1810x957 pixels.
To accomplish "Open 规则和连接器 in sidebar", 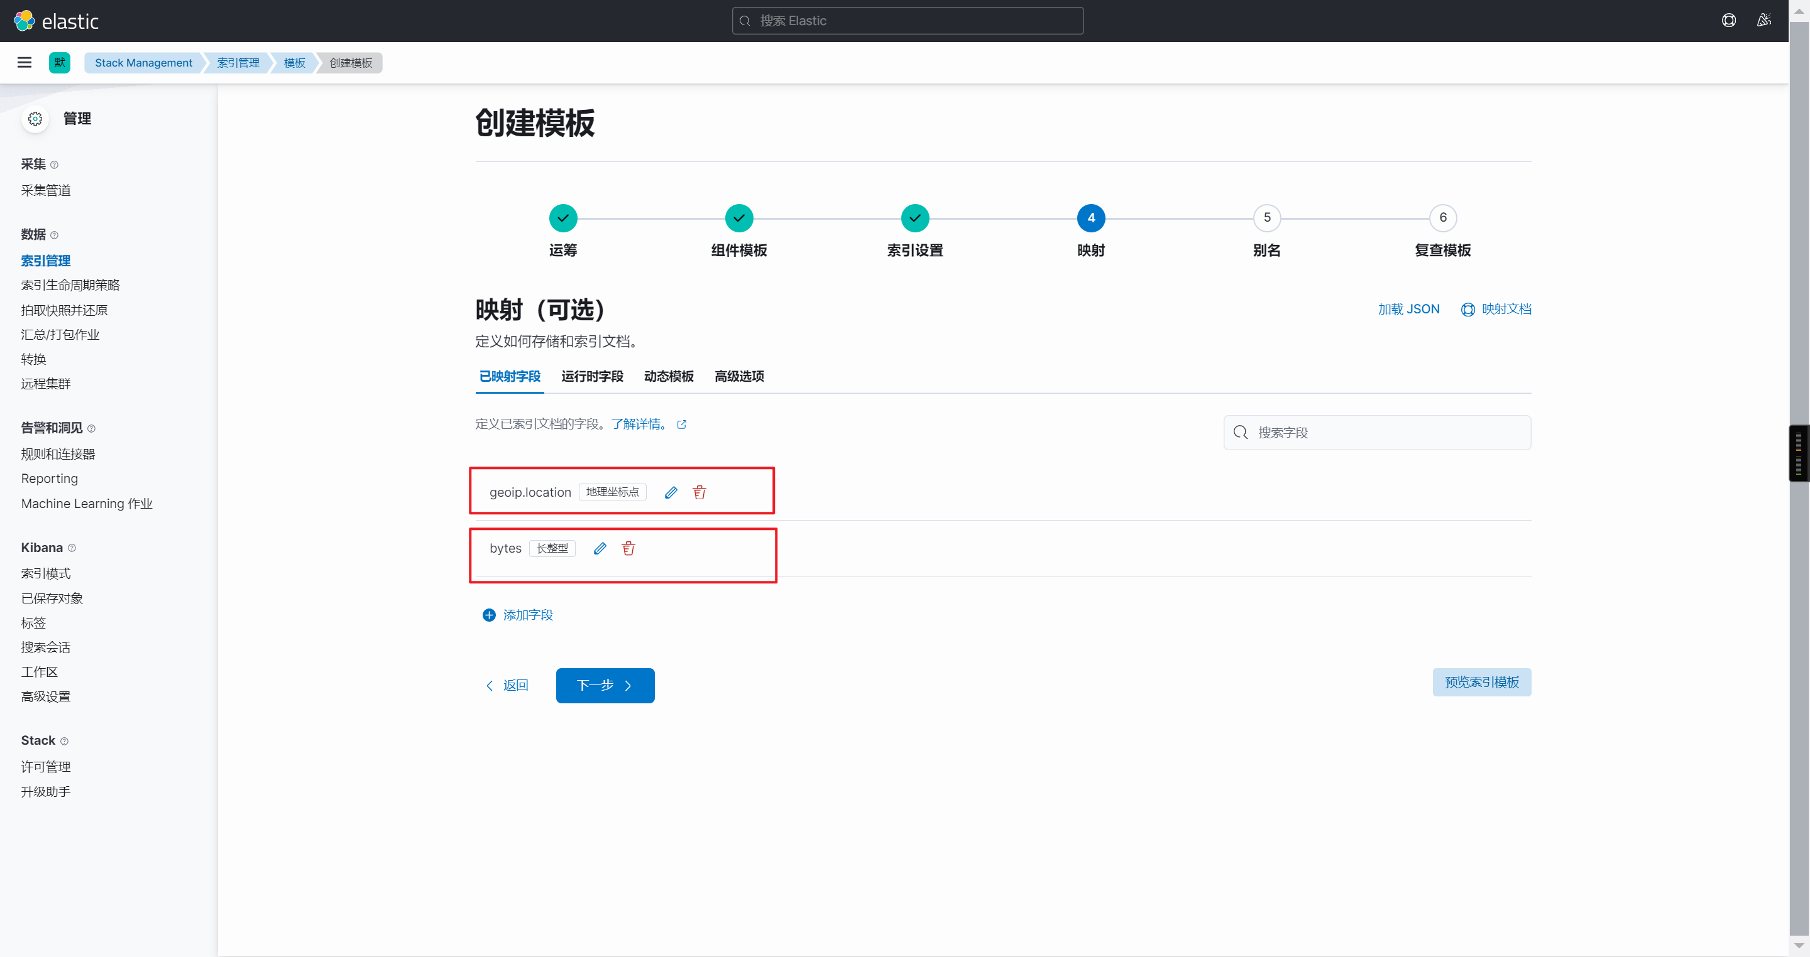I will pyautogui.click(x=58, y=454).
